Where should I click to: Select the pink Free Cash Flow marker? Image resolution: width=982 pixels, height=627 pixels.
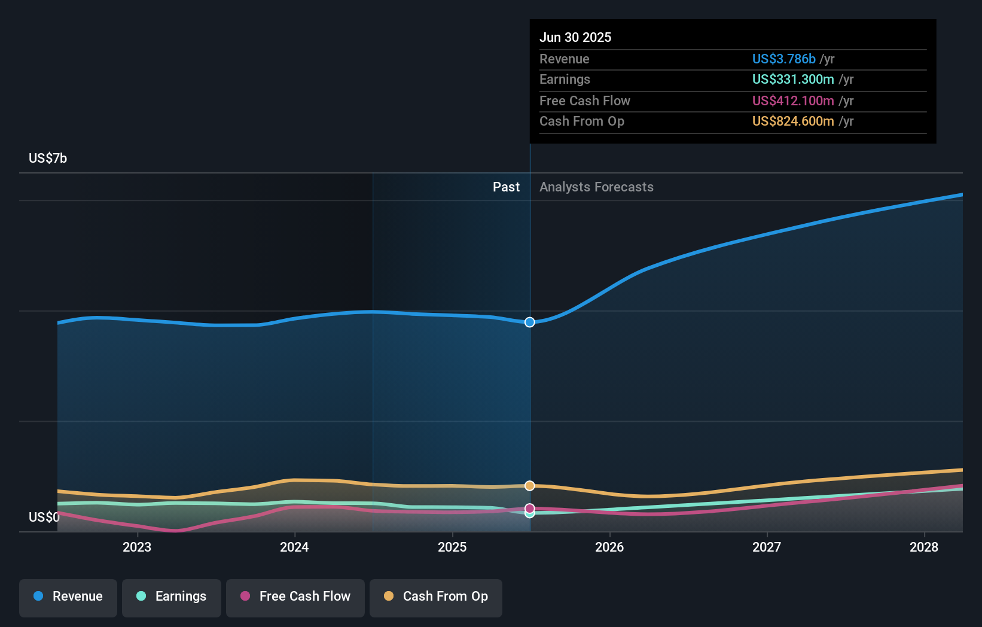(529, 508)
